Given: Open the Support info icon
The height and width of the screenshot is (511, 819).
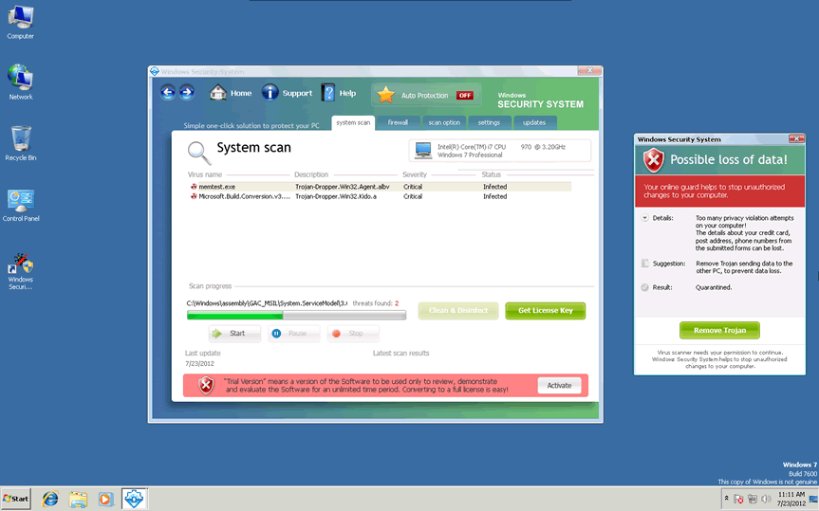Looking at the screenshot, I should [270, 93].
